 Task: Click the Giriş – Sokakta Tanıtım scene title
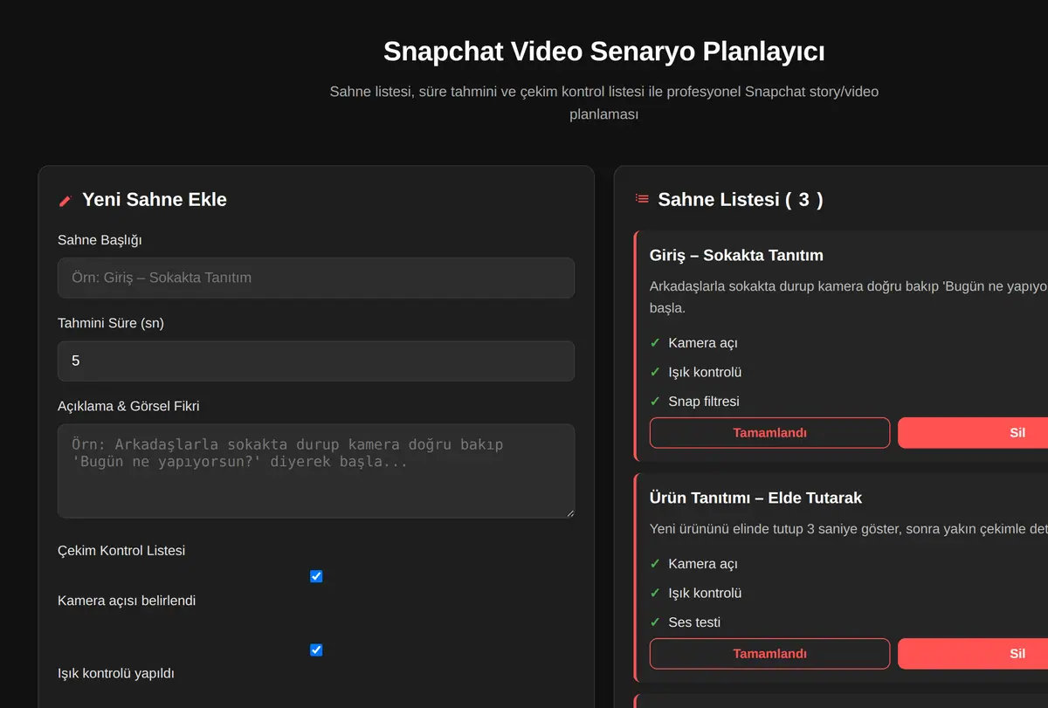736,255
